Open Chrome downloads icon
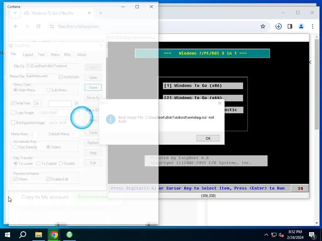The image size is (322, 241). click(279, 26)
